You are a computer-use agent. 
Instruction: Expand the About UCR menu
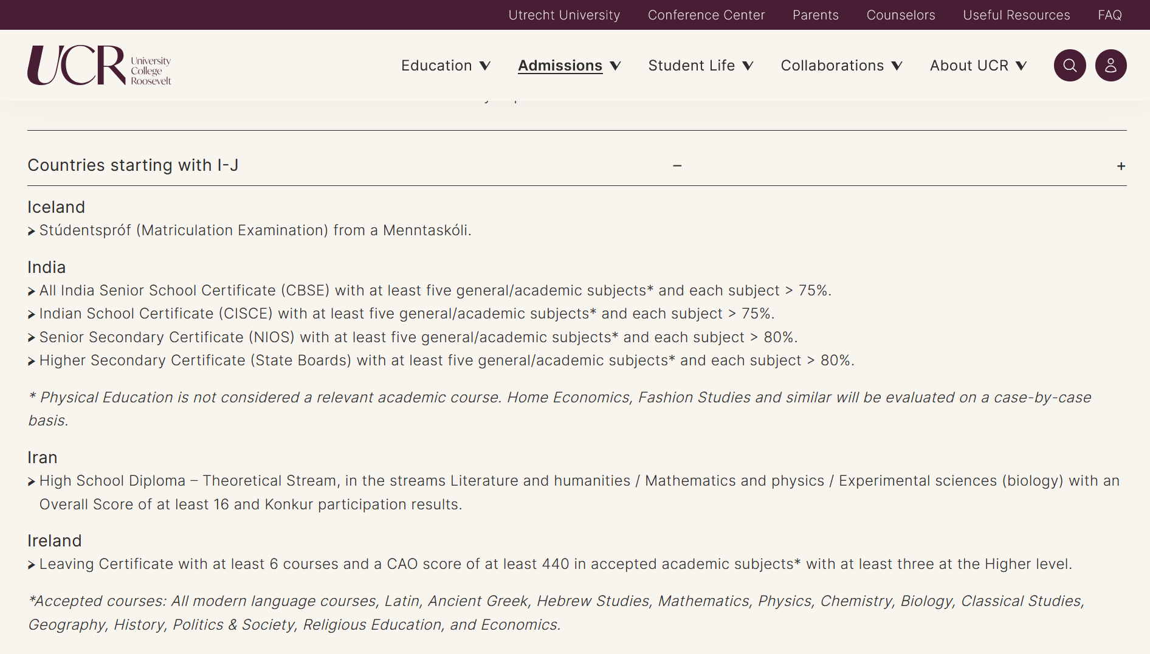(978, 66)
